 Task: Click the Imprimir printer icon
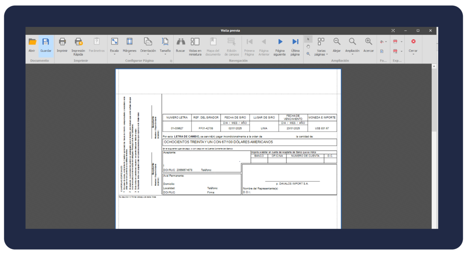62,42
